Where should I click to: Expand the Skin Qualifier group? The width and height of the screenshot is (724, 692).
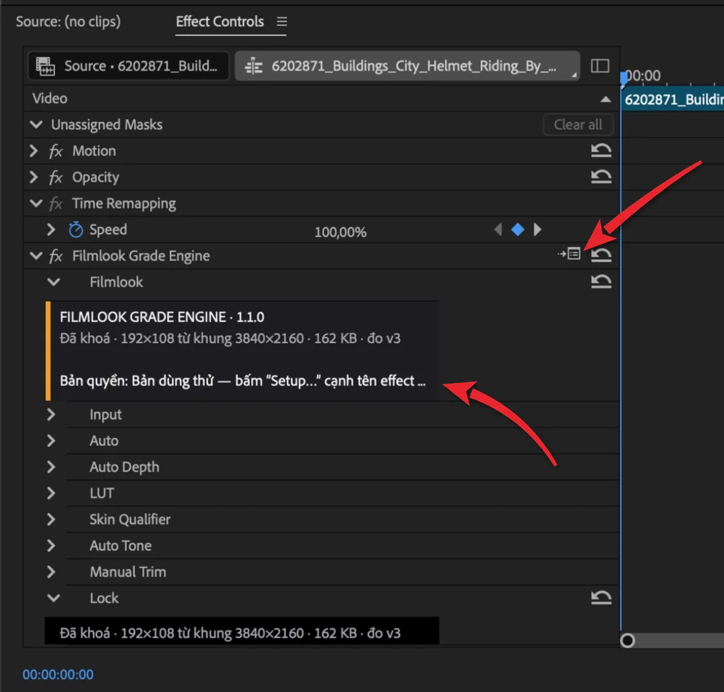pyautogui.click(x=51, y=520)
